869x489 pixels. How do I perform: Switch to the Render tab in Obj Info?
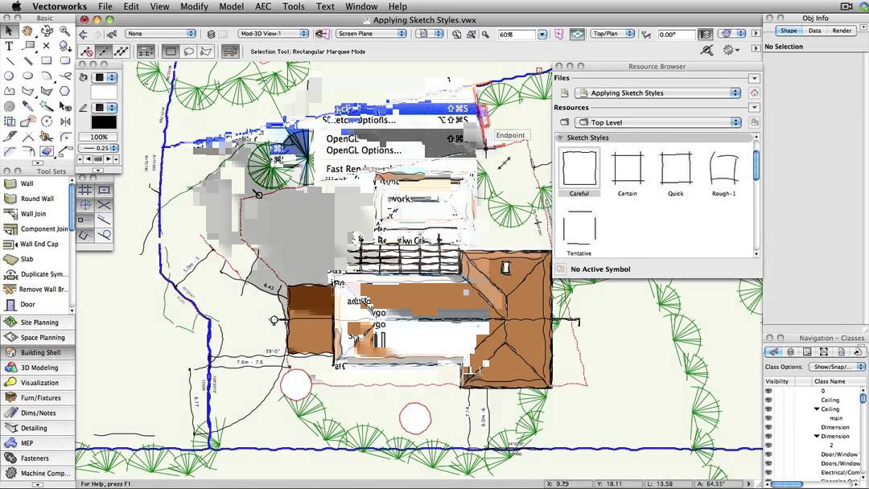click(842, 31)
